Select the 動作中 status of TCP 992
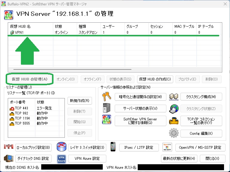The width and height of the screenshot is (230, 172). (x=42, y=113)
